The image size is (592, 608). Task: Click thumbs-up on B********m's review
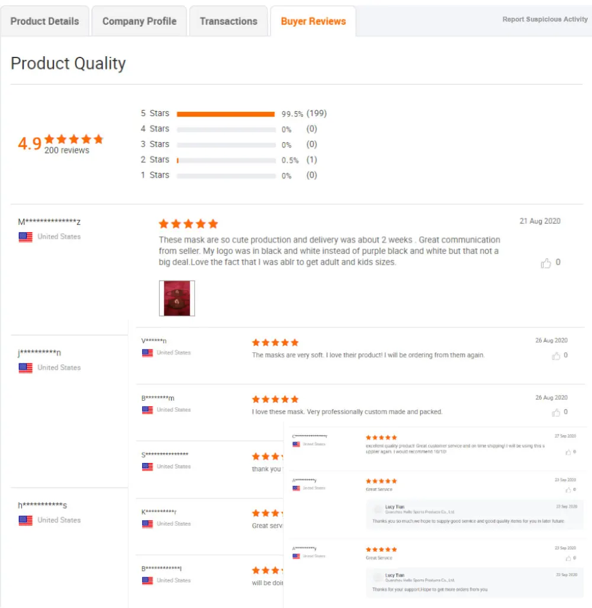point(556,412)
